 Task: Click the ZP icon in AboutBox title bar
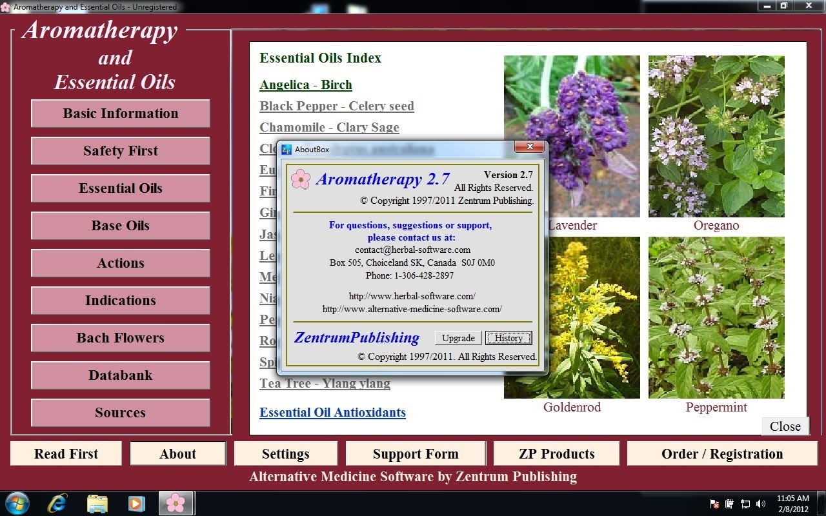coord(287,150)
